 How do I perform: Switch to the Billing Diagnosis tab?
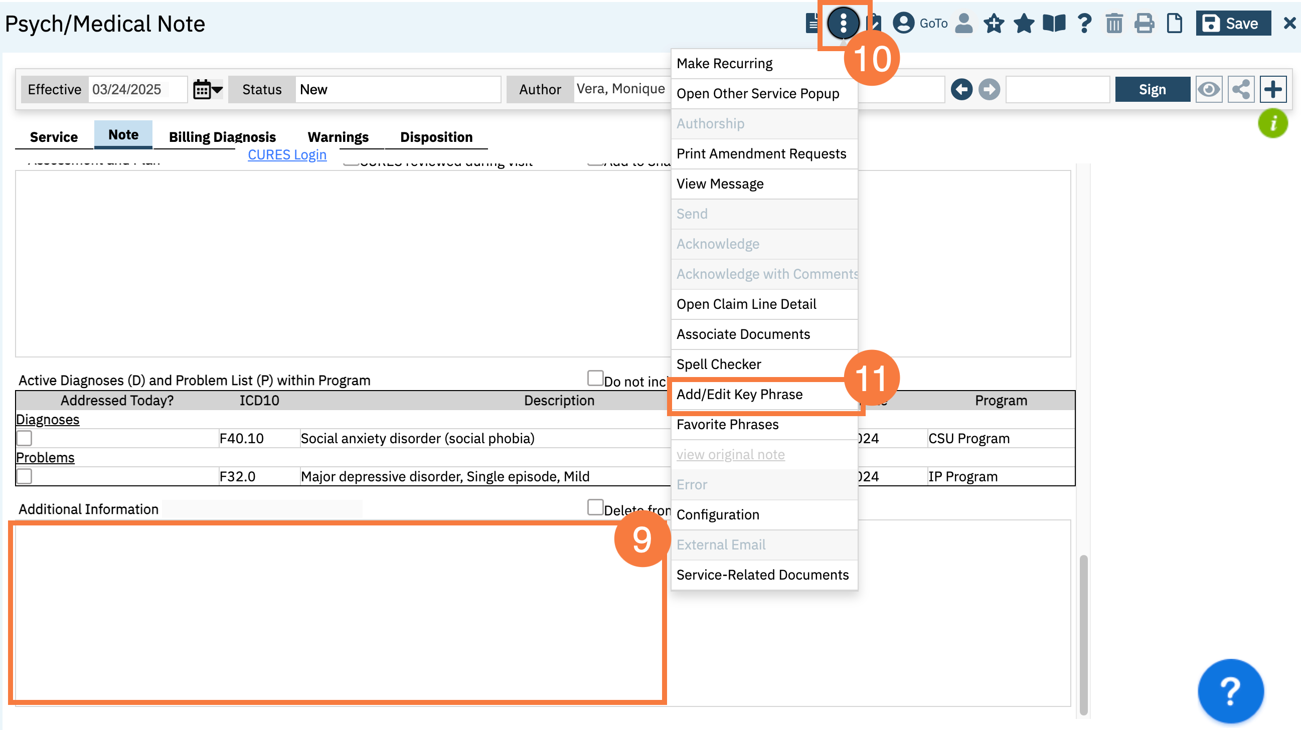pyautogui.click(x=222, y=137)
